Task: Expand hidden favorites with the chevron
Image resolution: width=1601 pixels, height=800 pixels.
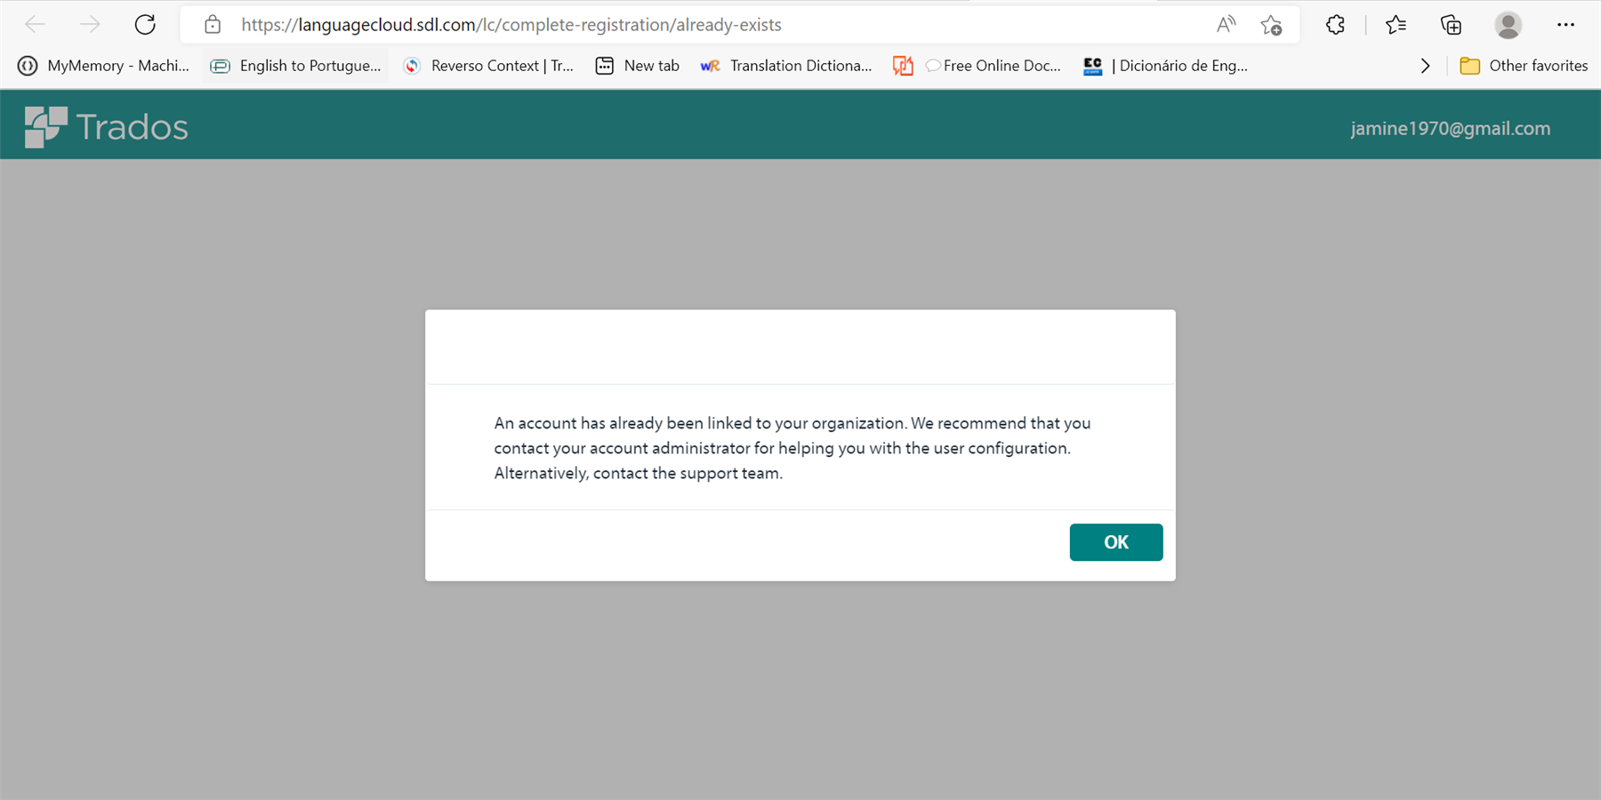Action: pos(1425,65)
